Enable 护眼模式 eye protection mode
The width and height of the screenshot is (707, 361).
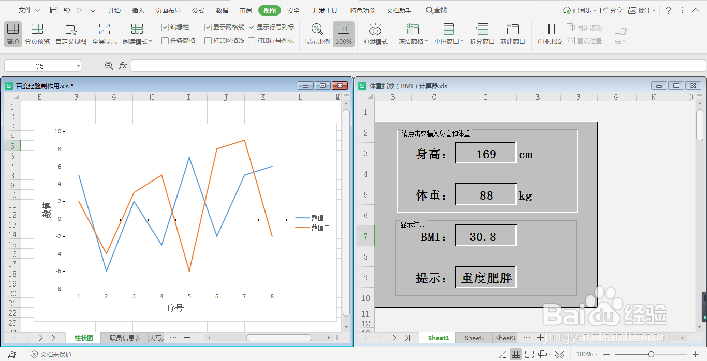pos(375,35)
